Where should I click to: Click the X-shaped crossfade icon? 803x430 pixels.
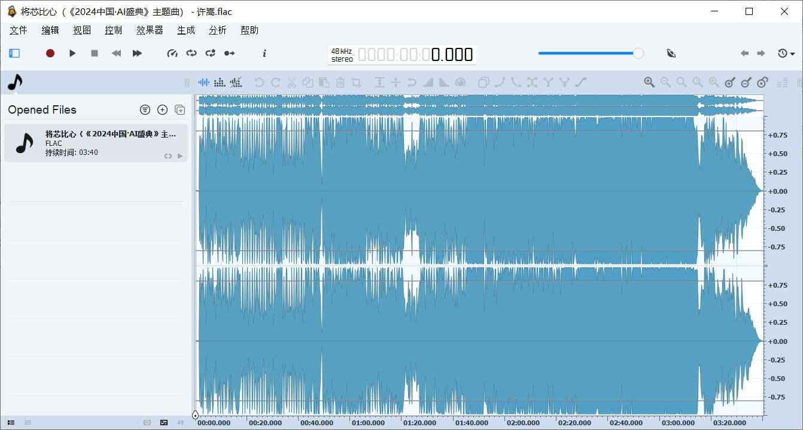pos(532,83)
